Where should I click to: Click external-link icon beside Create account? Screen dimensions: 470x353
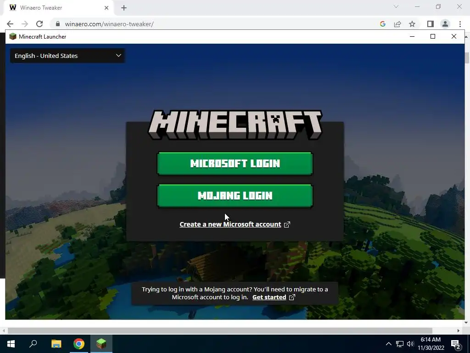click(287, 224)
